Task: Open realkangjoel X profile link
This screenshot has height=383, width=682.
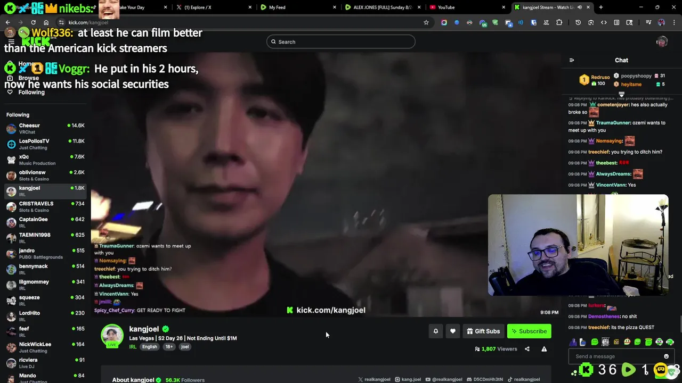Action: click(x=374, y=379)
